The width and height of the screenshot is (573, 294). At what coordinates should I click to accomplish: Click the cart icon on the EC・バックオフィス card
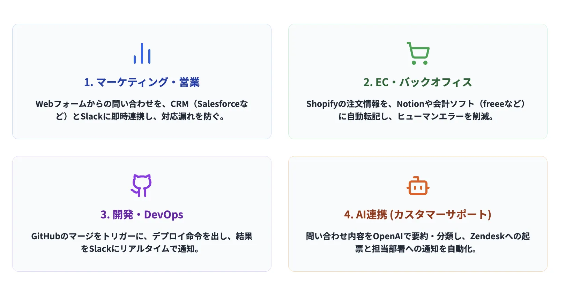(418, 53)
